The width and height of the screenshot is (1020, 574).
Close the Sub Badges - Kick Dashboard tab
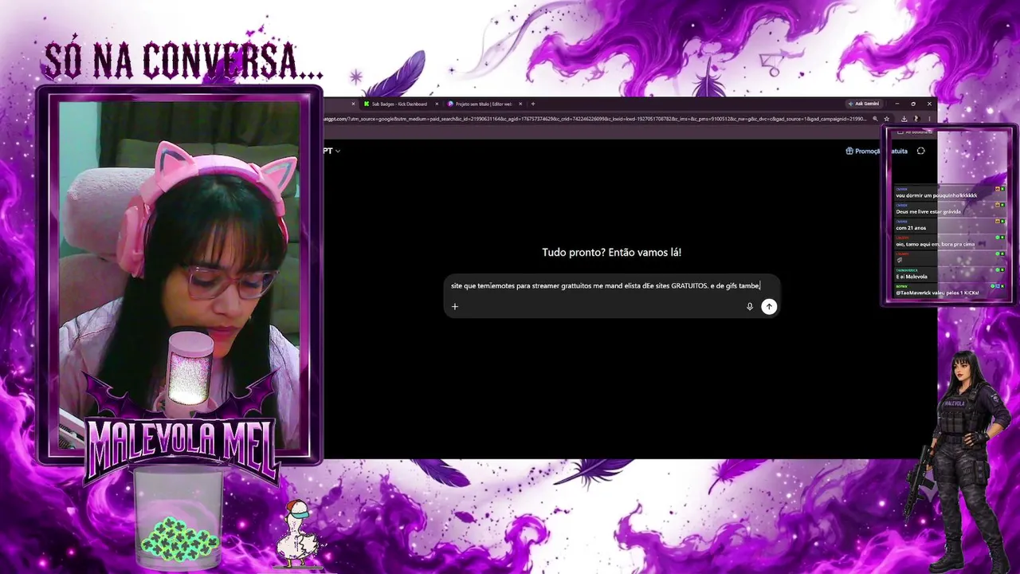point(437,104)
